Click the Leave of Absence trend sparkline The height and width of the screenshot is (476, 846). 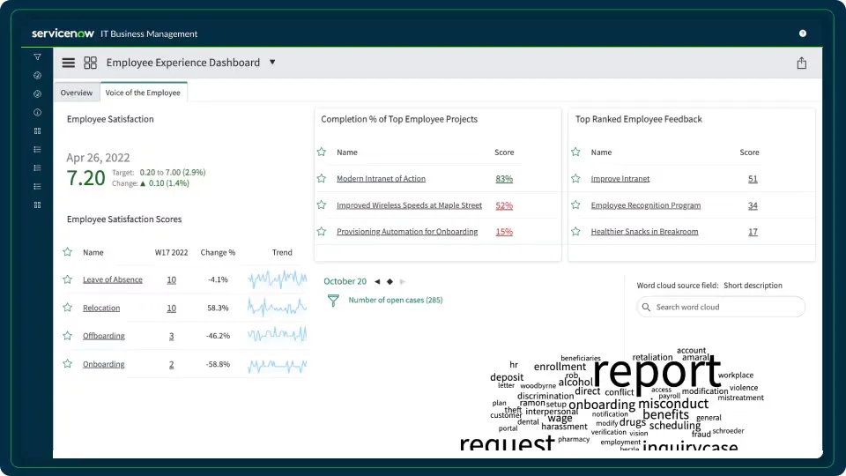click(277, 279)
